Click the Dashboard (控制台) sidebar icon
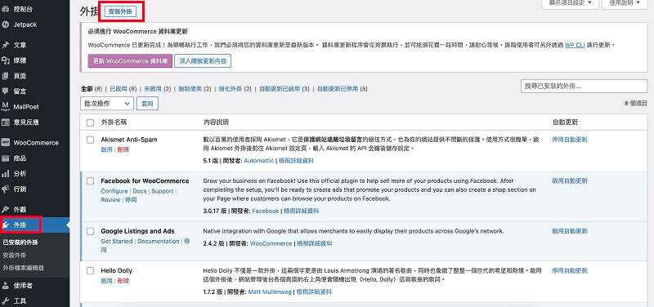The width and height of the screenshot is (654, 307). point(6,9)
